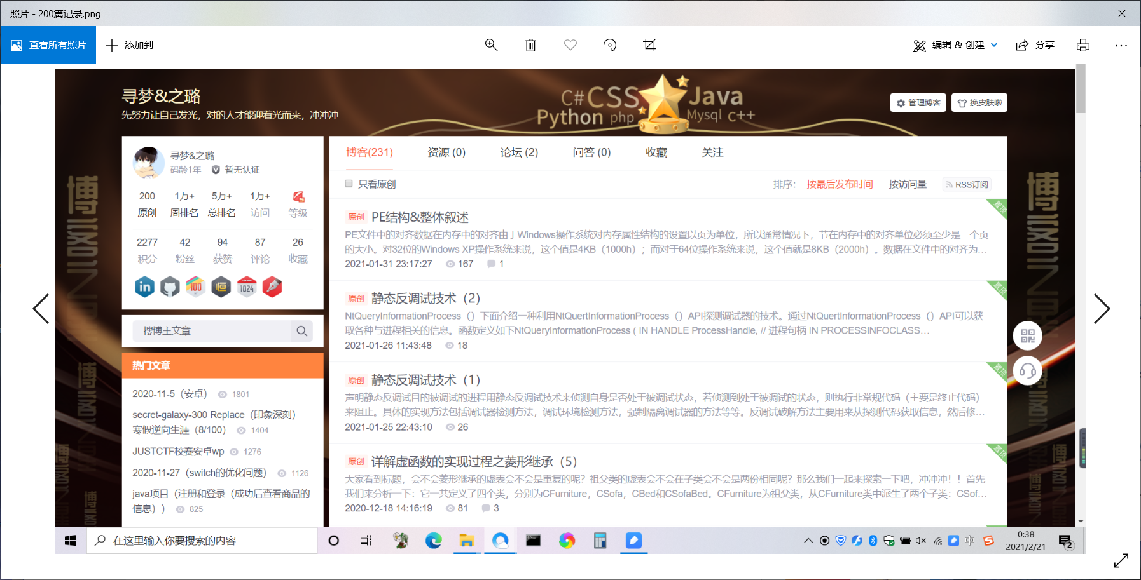The height and width of the screenshot is (580, 1141).
Task: Click the 管理博客 button
Action: click(x=918, y=102)
